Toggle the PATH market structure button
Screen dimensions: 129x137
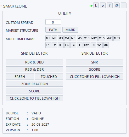pos(53,30)
